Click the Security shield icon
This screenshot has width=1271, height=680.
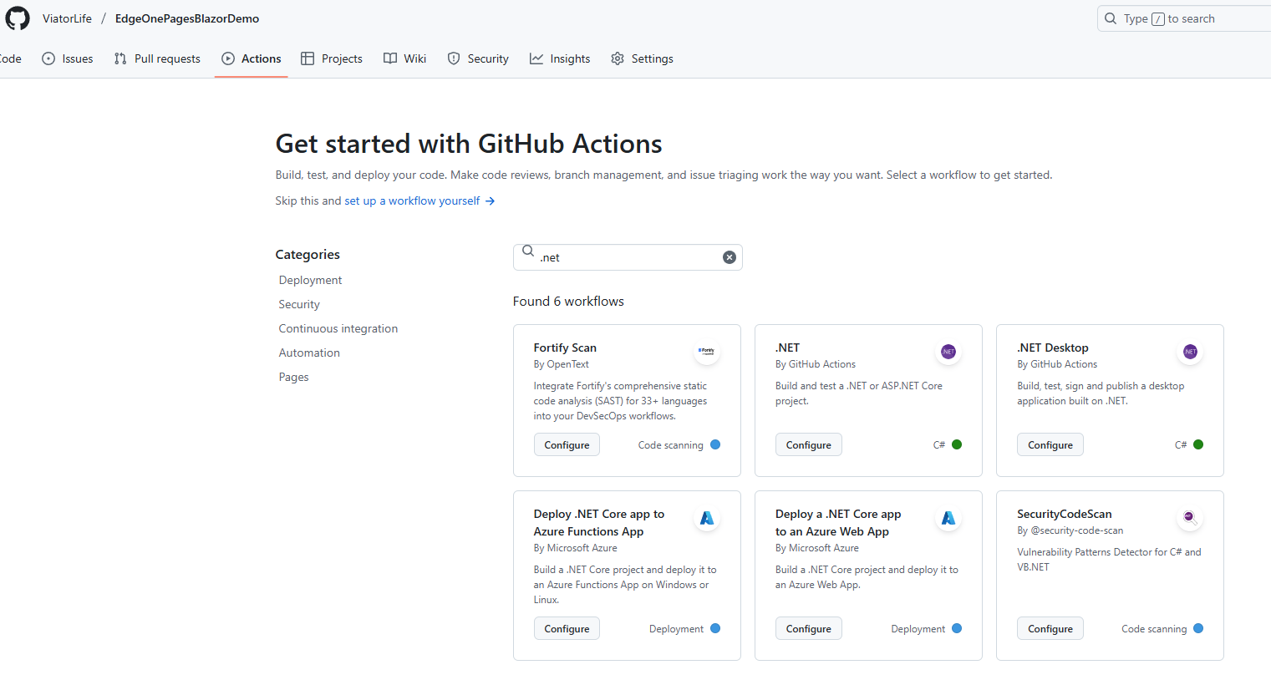pos(454,58)
